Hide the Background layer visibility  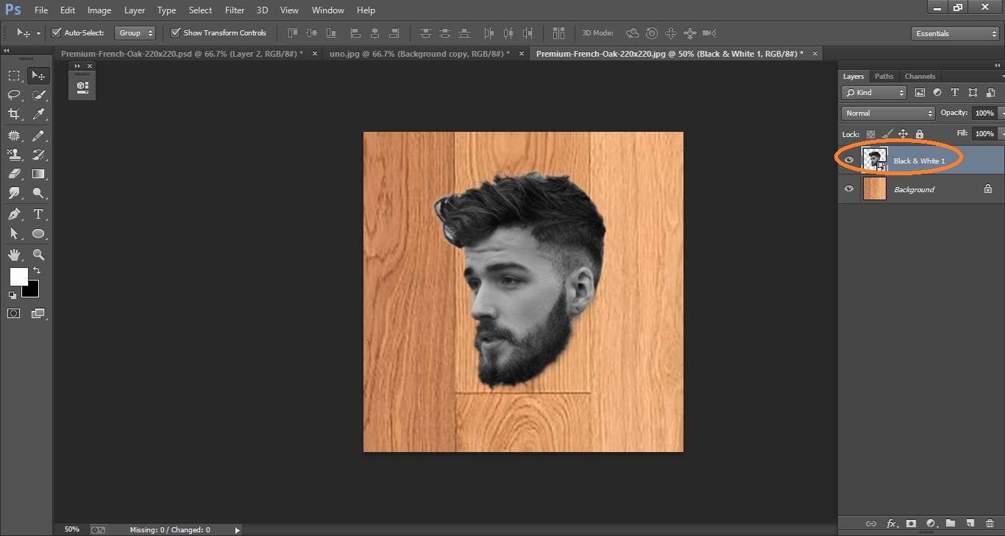(849, 188)
